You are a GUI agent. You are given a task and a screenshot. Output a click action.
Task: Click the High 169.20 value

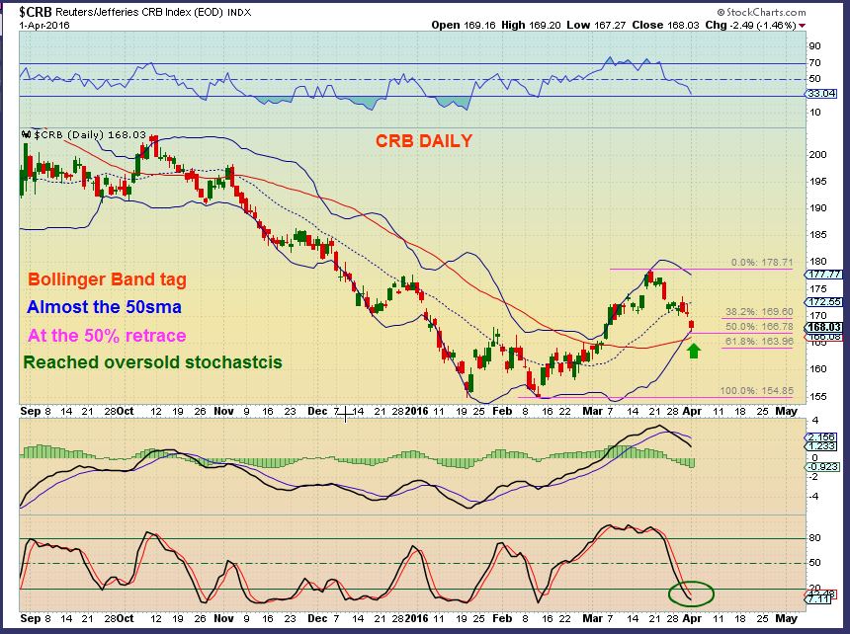[531, 25]
